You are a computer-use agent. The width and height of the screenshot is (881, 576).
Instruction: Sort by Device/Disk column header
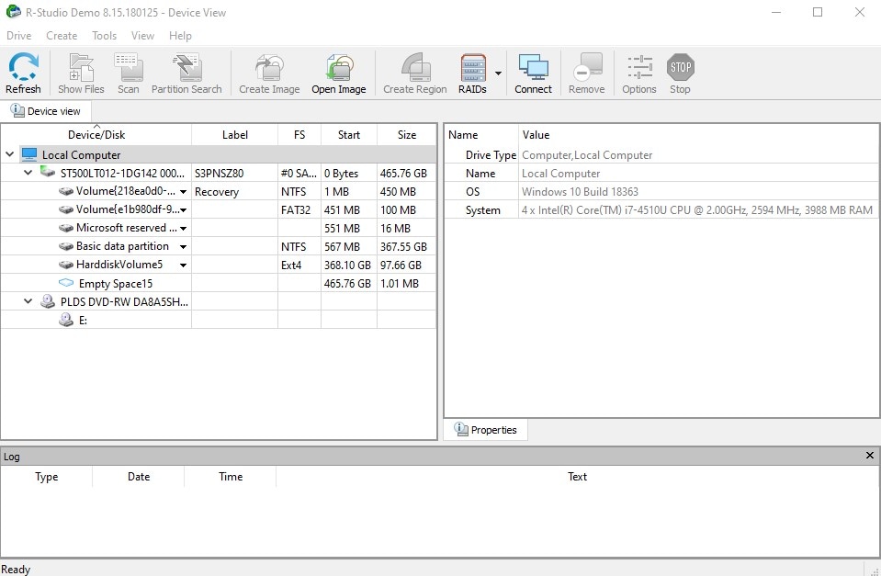pyautogui.click(x=96, y=135)
